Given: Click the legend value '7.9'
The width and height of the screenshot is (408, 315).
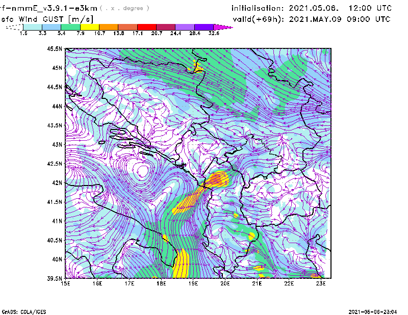Looking at the screenshot, I should pos(81,33).
